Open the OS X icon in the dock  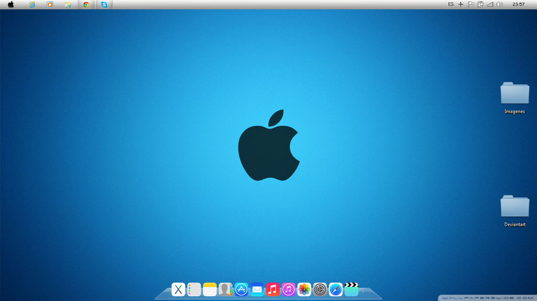(178, 289)
